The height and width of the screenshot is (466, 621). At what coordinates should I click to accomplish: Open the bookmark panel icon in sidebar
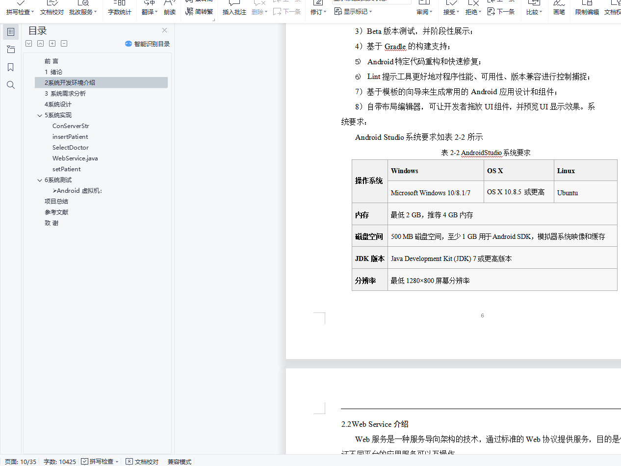pos(11,67)
